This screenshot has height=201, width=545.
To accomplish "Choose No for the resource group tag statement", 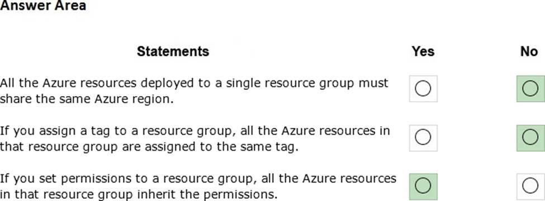I will (x=530, y=138).
